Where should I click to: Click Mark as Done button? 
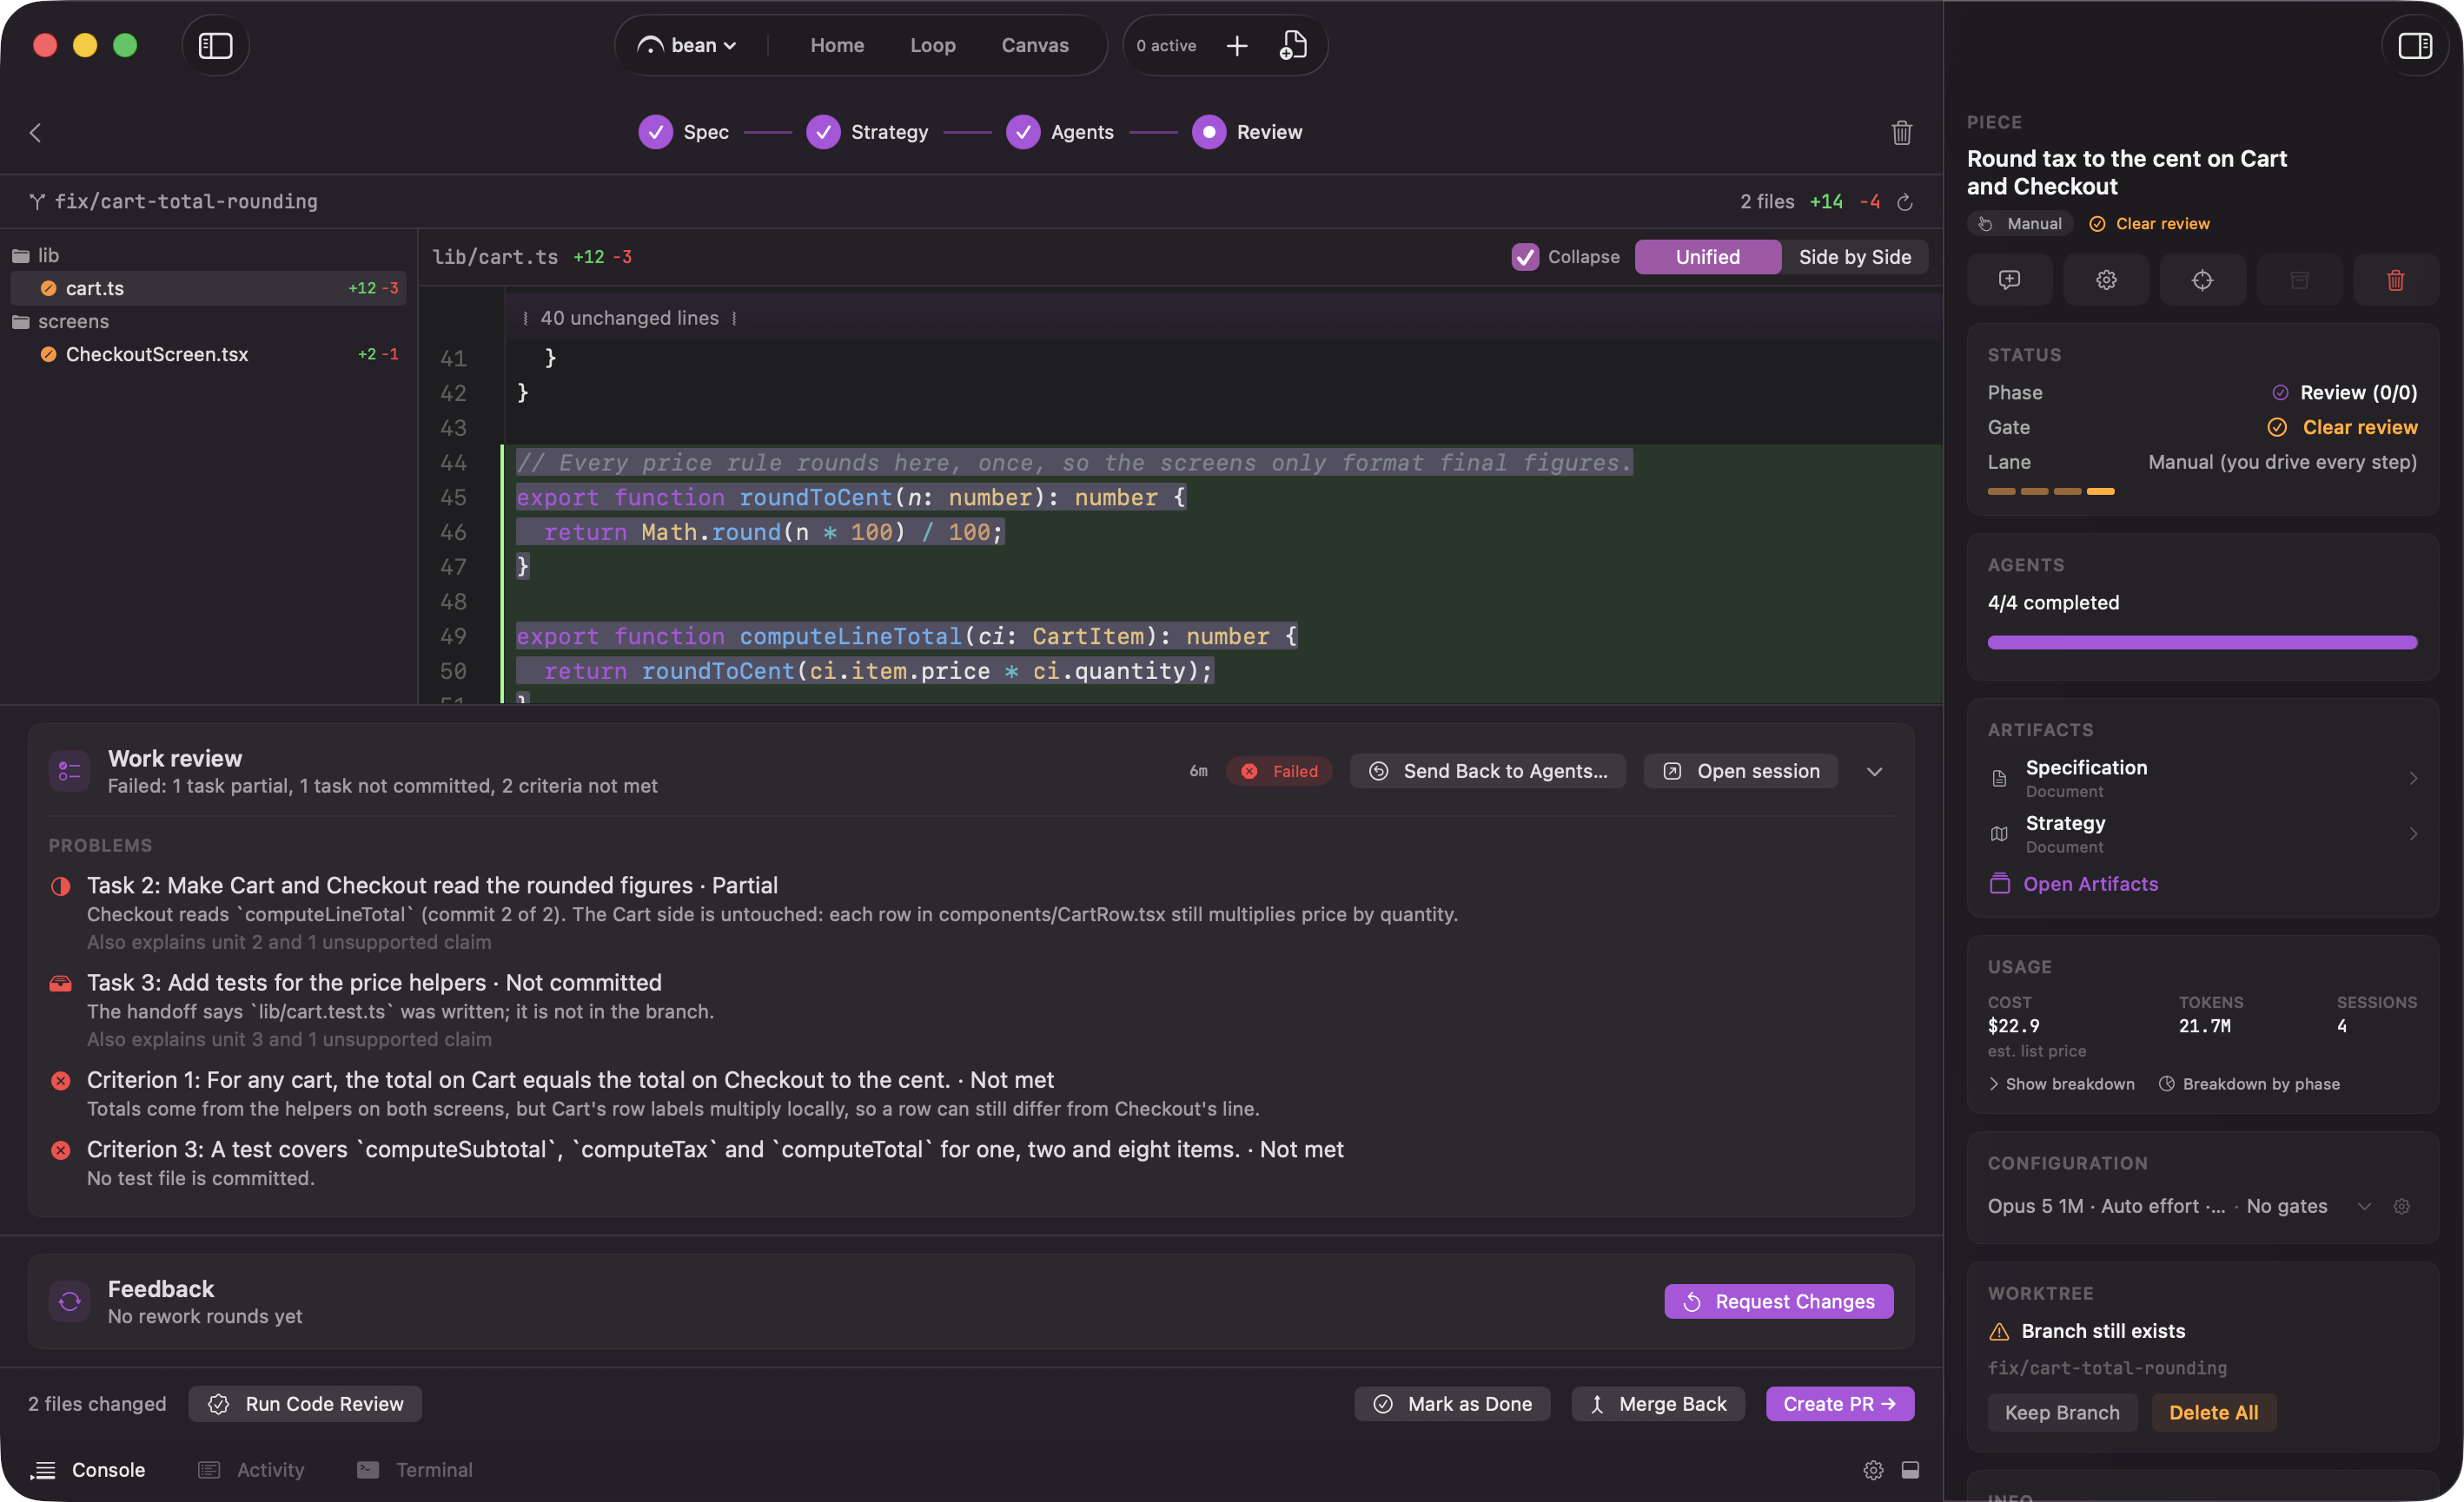pyautogui.click(x=1452, y=1404)
